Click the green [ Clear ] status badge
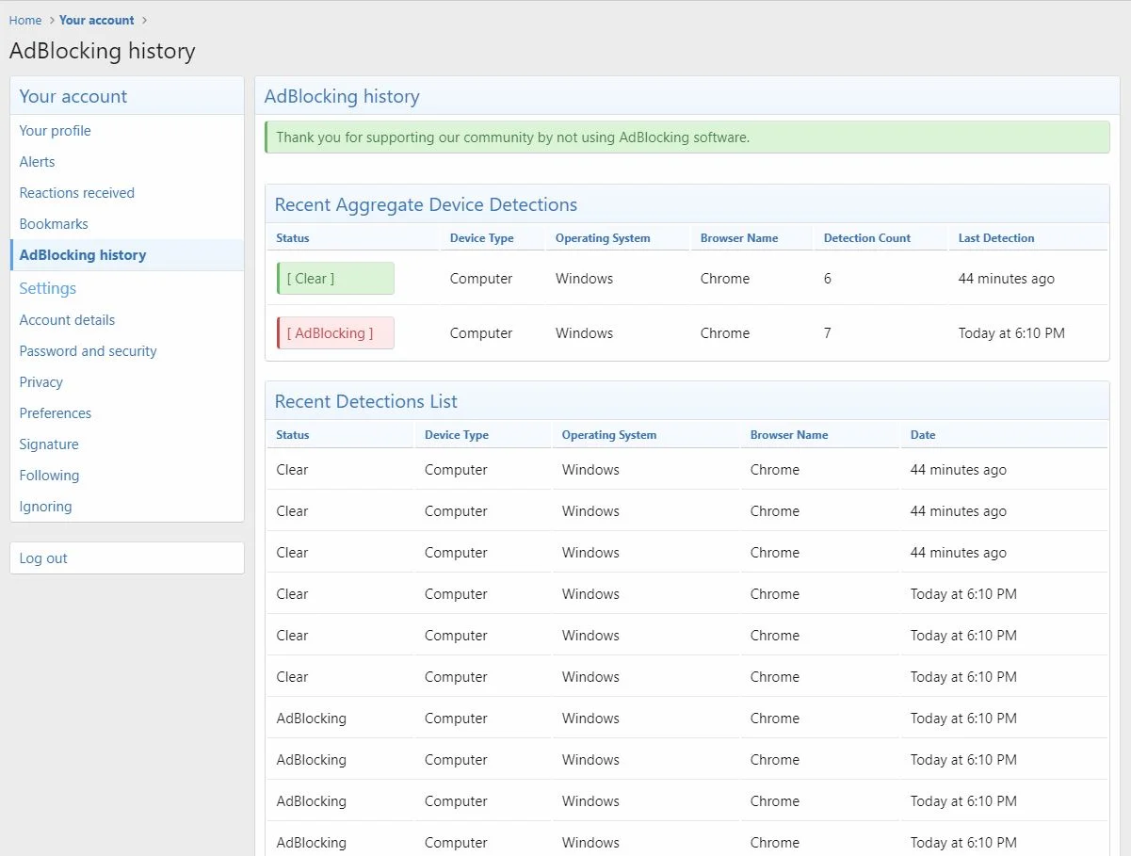 (335, 279)
